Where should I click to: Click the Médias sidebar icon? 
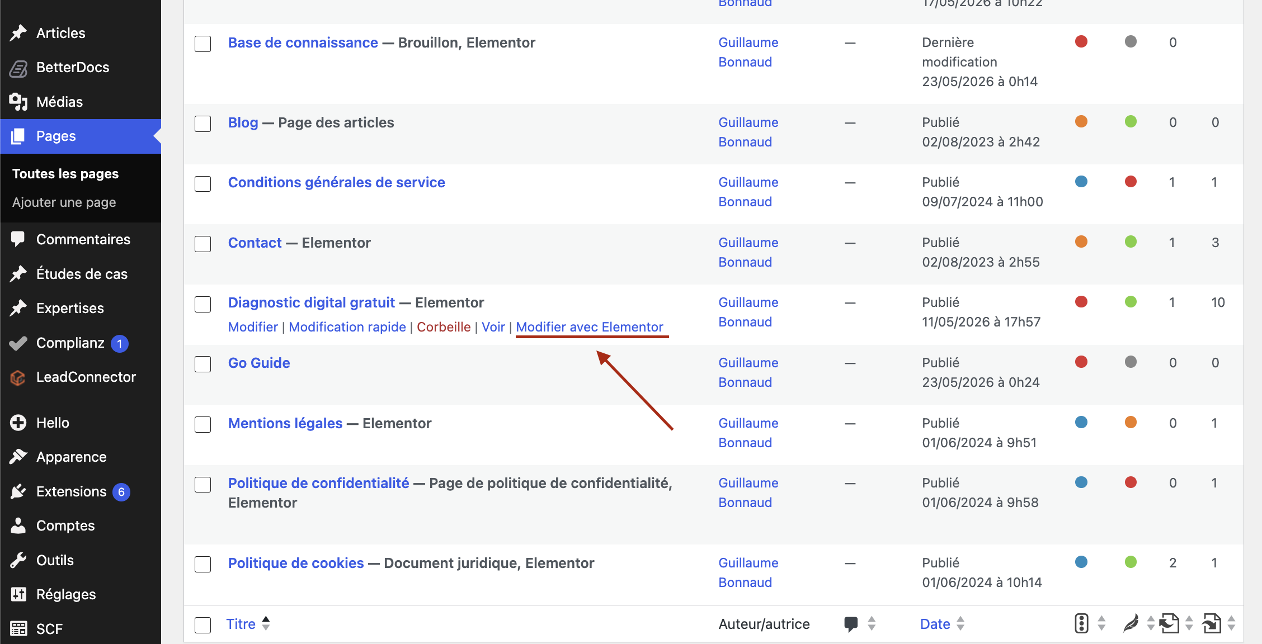coord(18,102)
